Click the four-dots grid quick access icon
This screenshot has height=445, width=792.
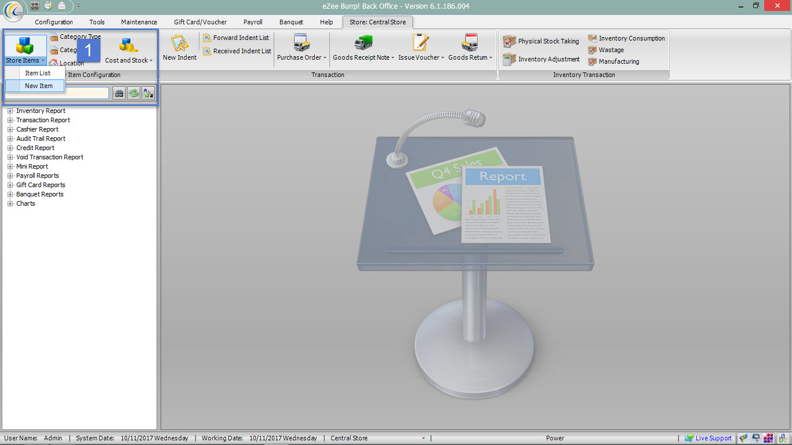tap(35, 6)
